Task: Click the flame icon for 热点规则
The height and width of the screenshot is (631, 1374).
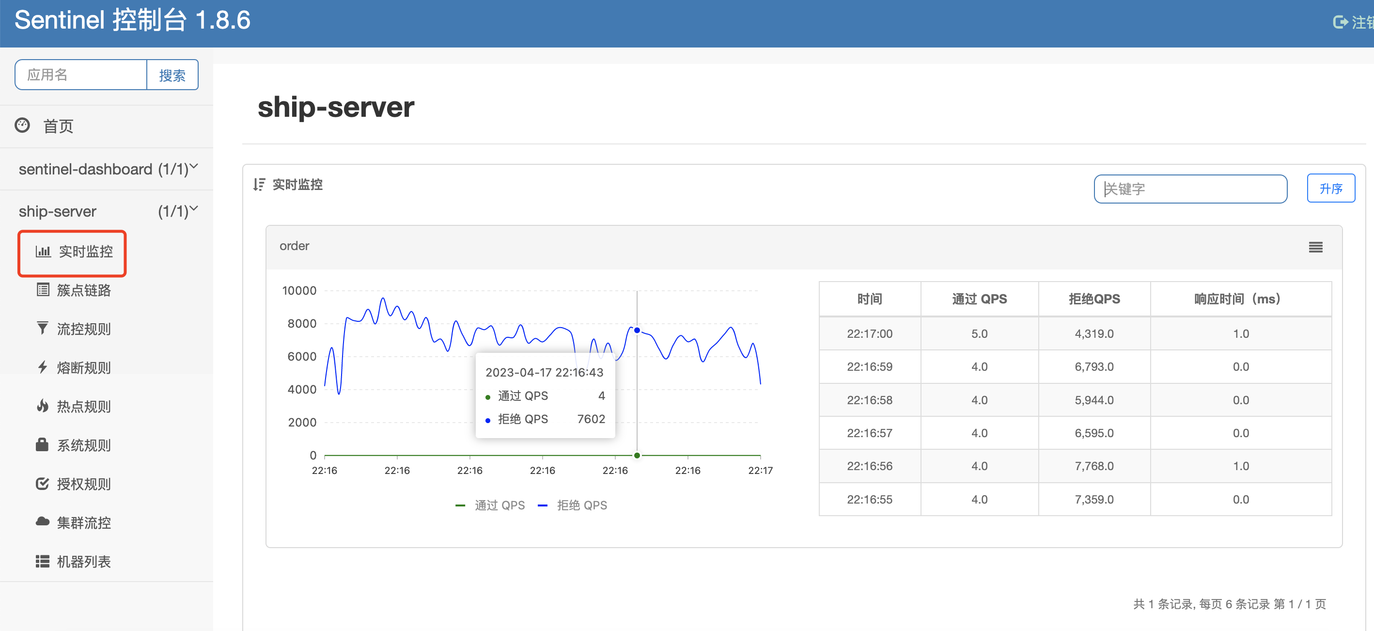Action: [43, 406]
